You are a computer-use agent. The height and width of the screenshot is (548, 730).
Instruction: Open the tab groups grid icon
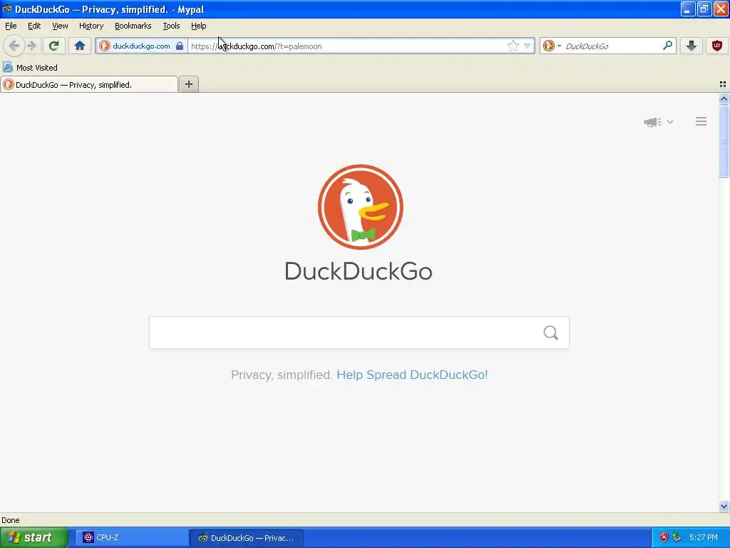click(x=723, y=84)
